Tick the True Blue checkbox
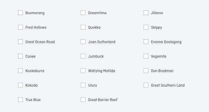 (x=20, y=100)
